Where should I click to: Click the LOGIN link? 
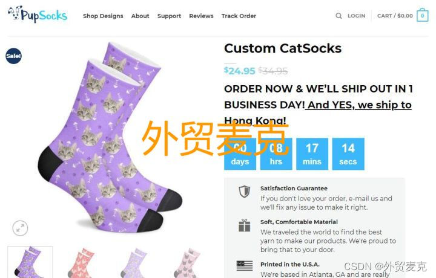point(356,16)
